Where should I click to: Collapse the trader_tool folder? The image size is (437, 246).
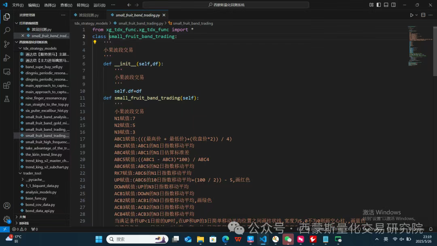pos(42,173)
